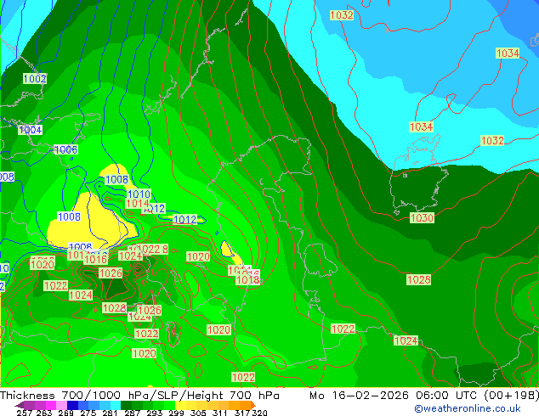Click the legend value 275
The height and width of the screenshot is (416, 539).
tap(88, 413)
